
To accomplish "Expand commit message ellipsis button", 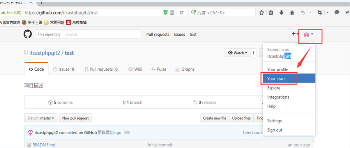I will coord(127,132).
